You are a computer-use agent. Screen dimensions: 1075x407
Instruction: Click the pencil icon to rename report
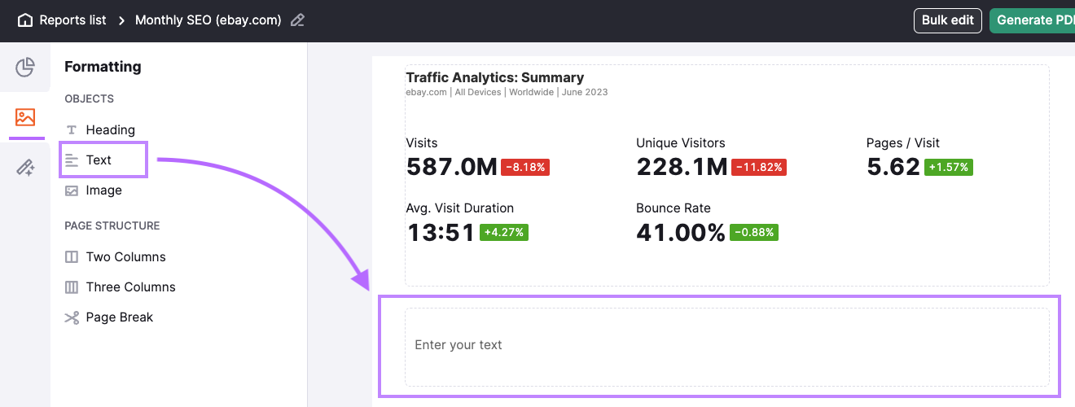[298, 20]
